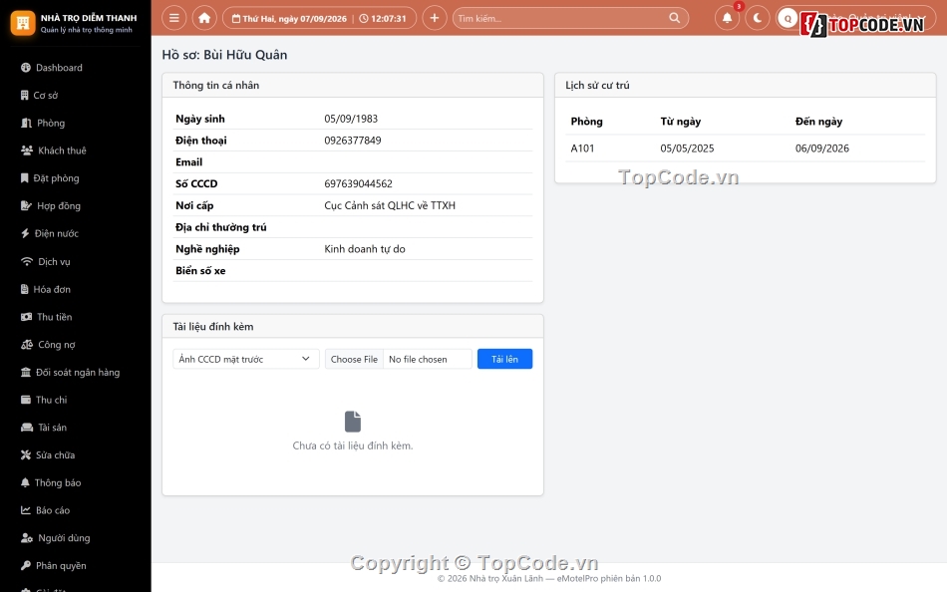Open the Ảnh CCCD mặt trước dropdown
This screenshot has width=947, height=592.
point(246,359)
